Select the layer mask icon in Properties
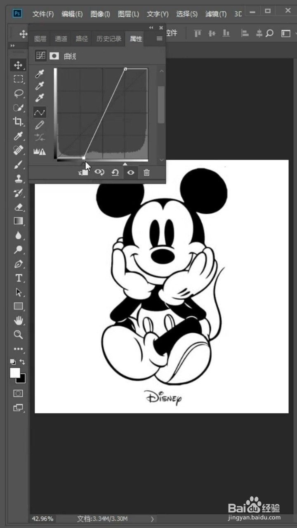297x528 pixels. coord(54,56)
